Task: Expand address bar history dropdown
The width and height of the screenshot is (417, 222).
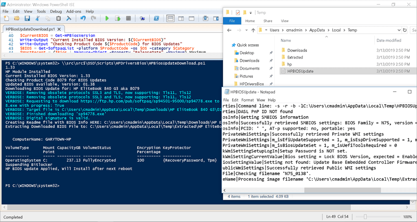Action: [399, 30]
